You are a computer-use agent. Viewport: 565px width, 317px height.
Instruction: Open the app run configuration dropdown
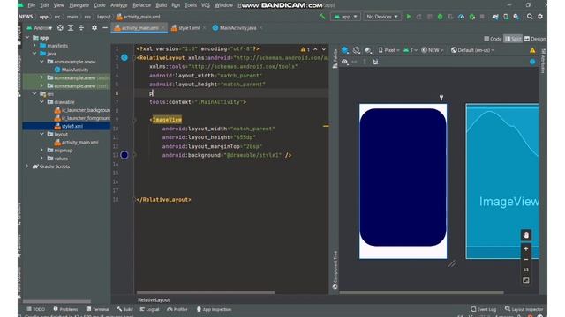(x=345, y=17)
